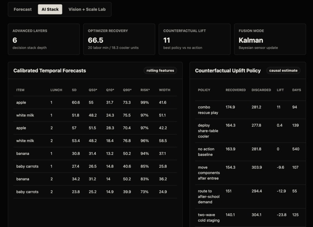Click the Calibrated Temporal Forecasts heading

50,71
